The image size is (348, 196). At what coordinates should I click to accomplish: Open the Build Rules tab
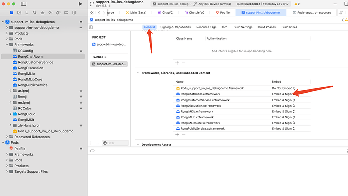click(289, 27)
